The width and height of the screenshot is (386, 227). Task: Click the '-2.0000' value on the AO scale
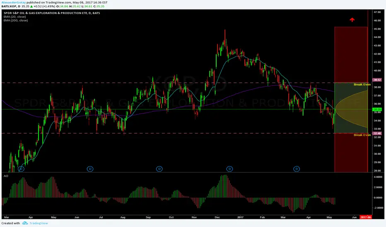(x=379, y=208)
